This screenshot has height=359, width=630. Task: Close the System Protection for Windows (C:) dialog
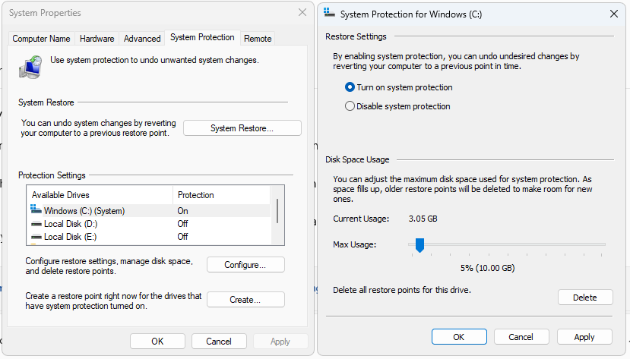coord(613,14)
